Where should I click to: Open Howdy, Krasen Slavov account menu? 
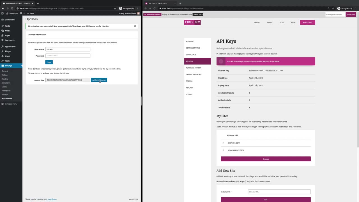tap(129, 13)
